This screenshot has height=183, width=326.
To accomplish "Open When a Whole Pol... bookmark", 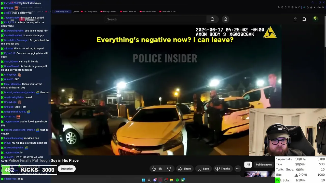I will [128, 11].
